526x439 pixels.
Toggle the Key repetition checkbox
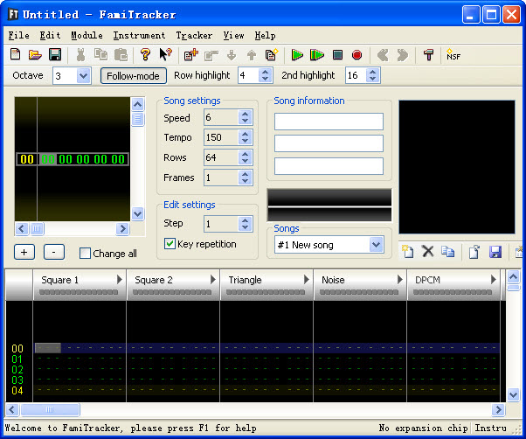click(170, 244)
